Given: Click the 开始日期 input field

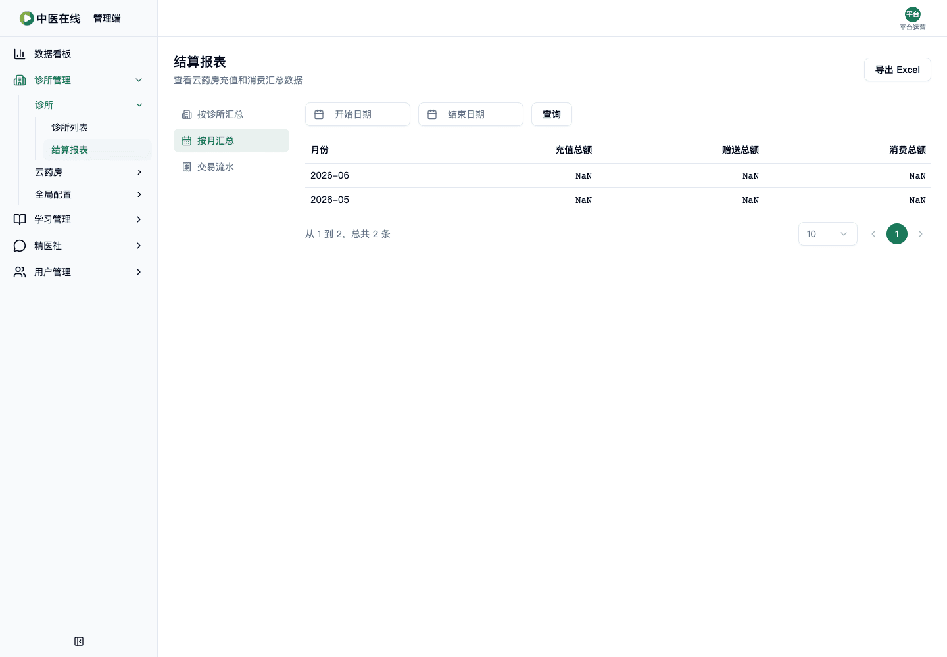Looking at the screenshot, I should [x=358, y=114].
